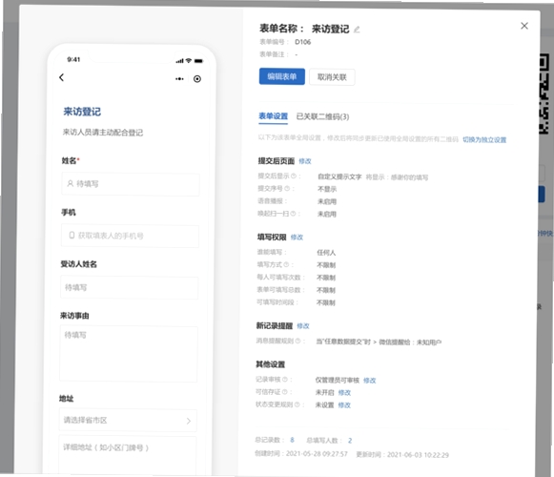
Task: Click 修改 beside 新记录提醒 heading
Action: [303, 326]
